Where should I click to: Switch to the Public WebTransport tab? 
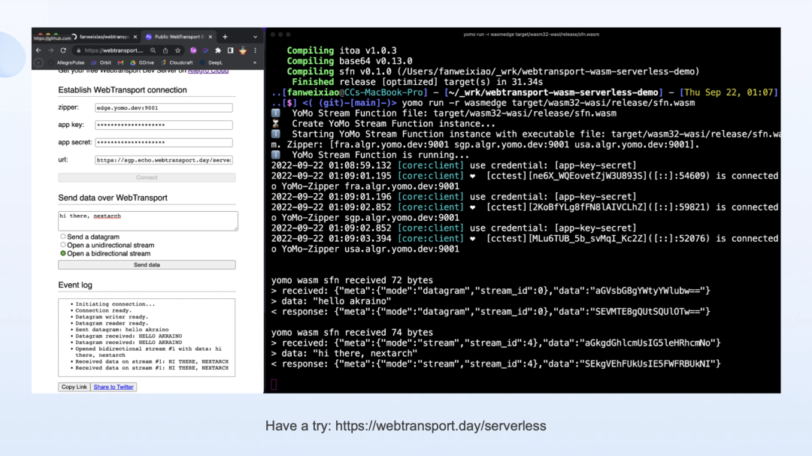click(179, 37)
